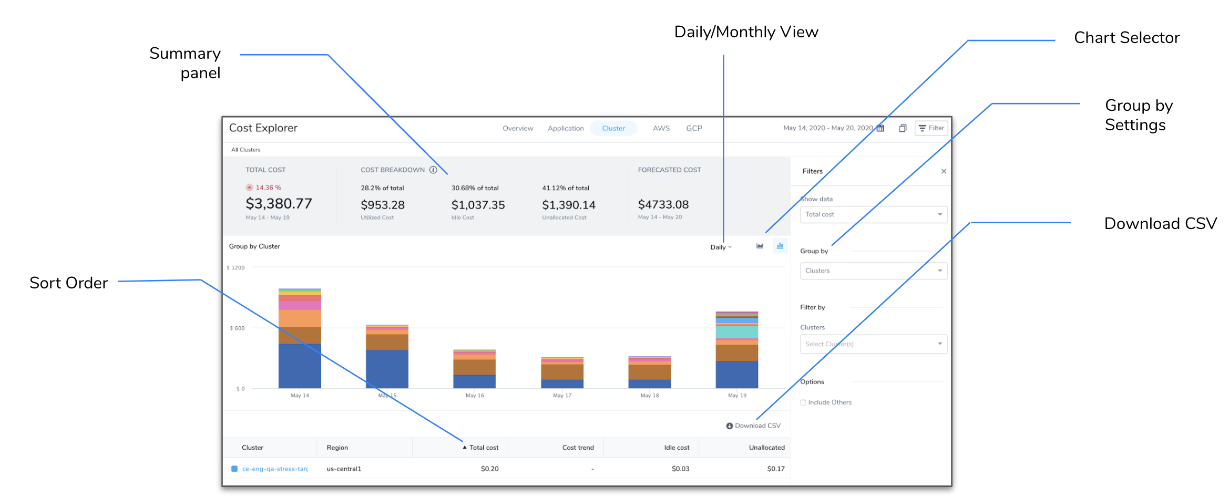Expand the Group by Clusters dropdown

point(874,271)
